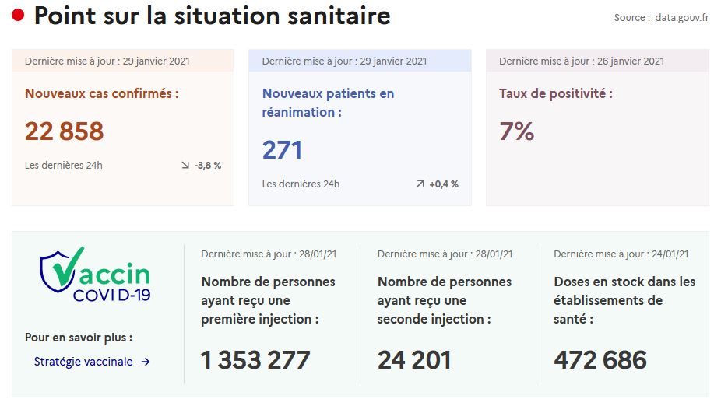Click the 271 intensive care figure
This screenshot has height=406, width=721.
tap(282, 150)
